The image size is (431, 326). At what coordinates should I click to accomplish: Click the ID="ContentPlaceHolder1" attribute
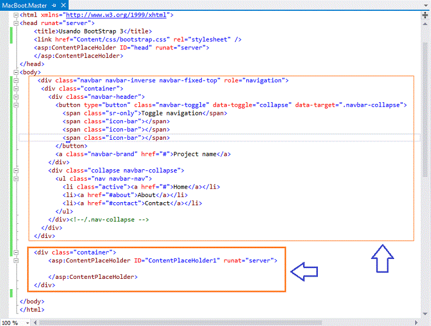point(177,260)
